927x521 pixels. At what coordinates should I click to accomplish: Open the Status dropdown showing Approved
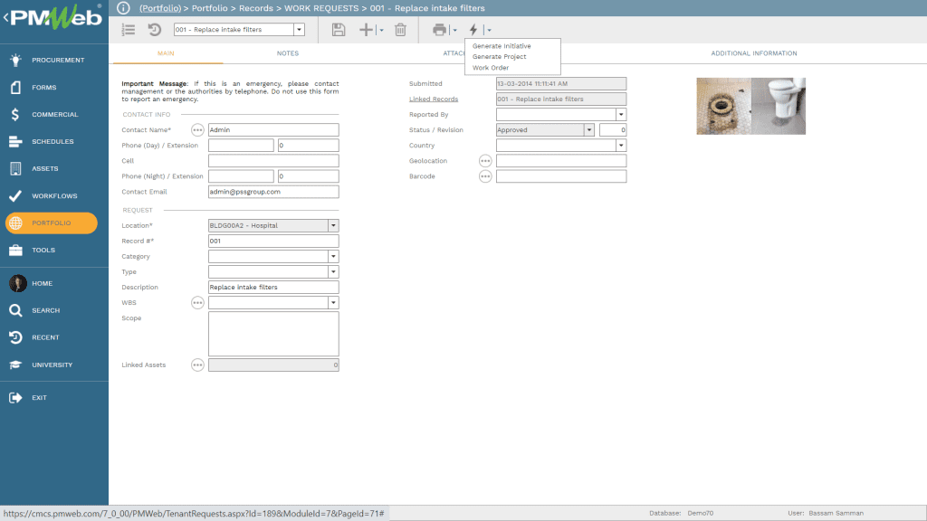[x=588, y=130]
